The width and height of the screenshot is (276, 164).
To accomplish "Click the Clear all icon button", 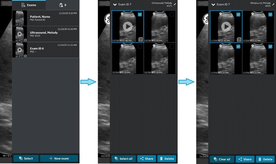I will [x=216, y=159].
